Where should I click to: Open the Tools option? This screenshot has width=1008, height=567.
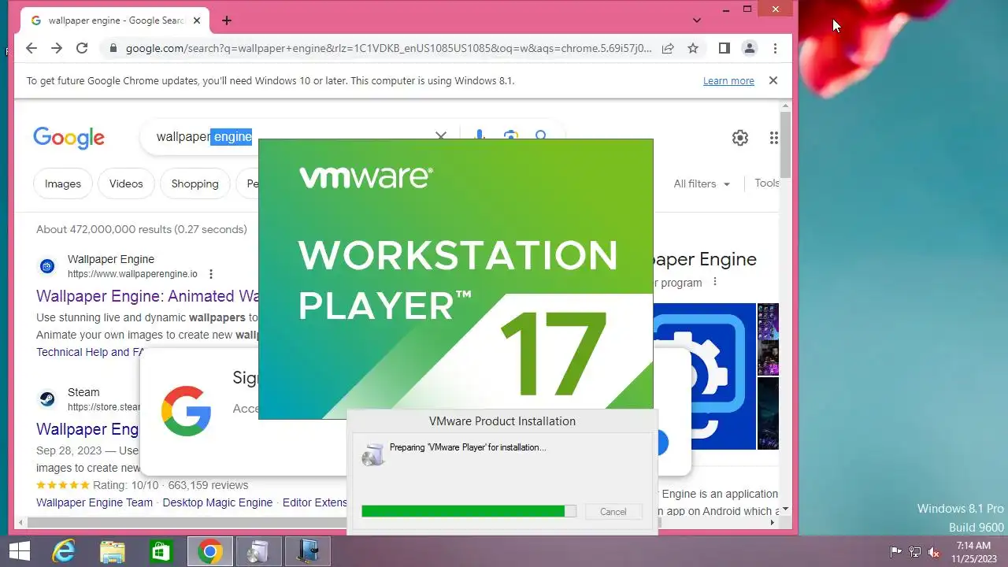(766, 183)
